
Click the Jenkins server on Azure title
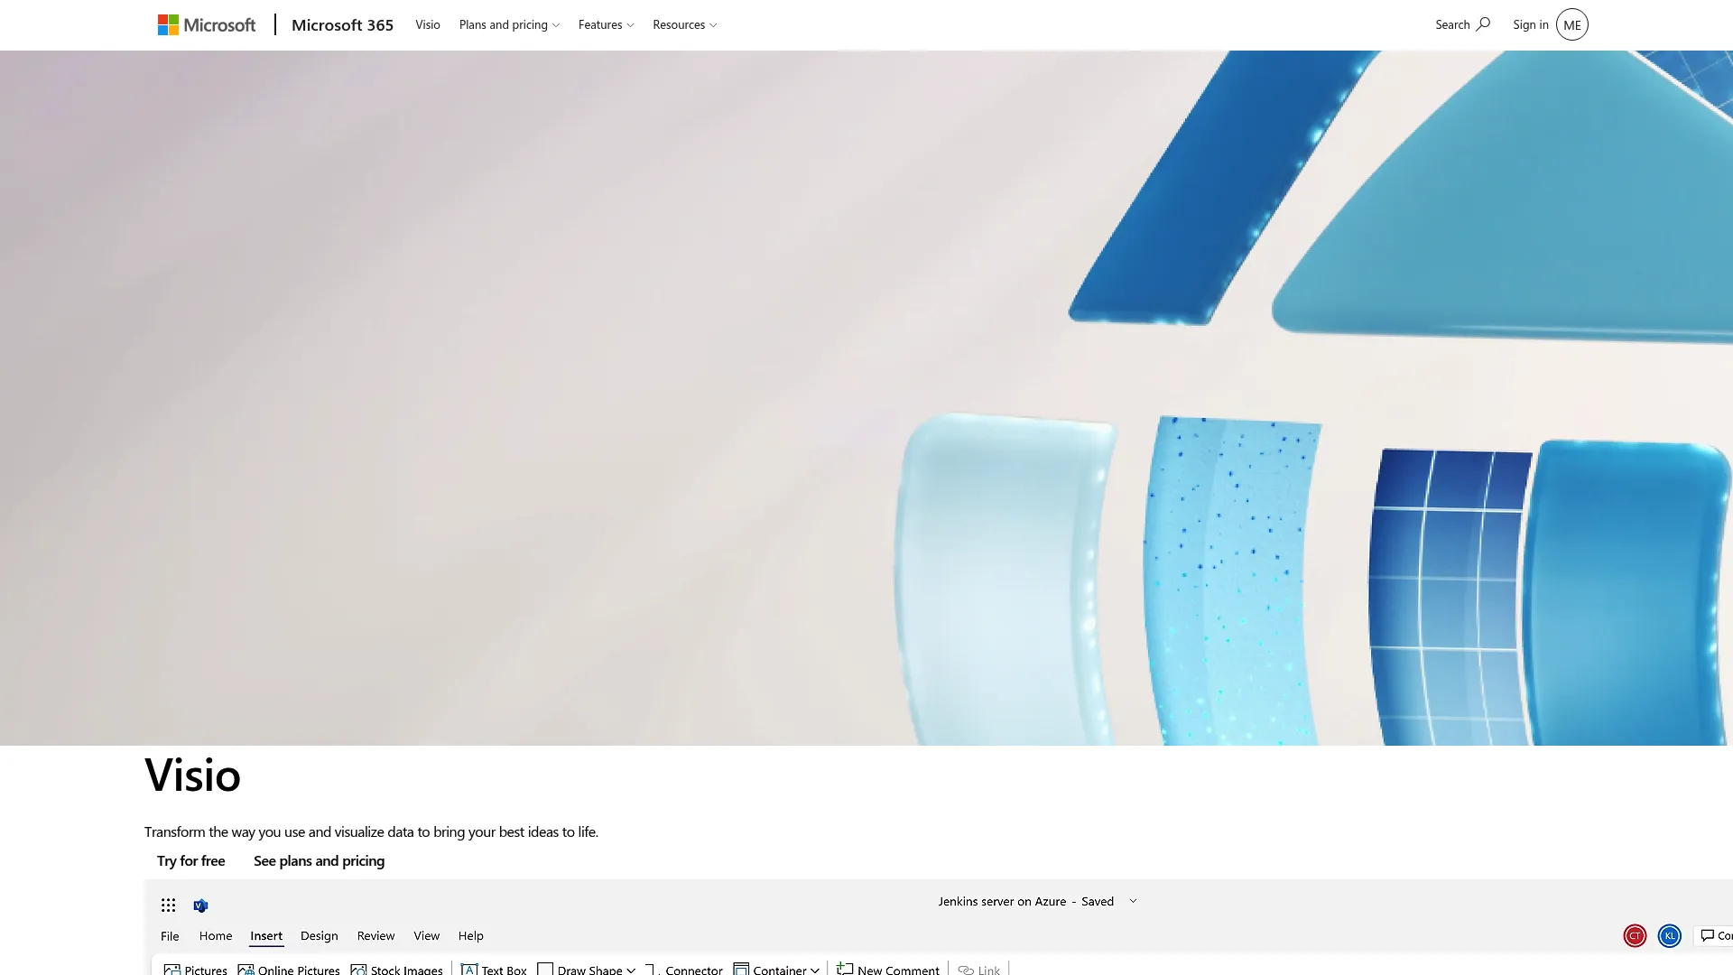pos(1002,902)
